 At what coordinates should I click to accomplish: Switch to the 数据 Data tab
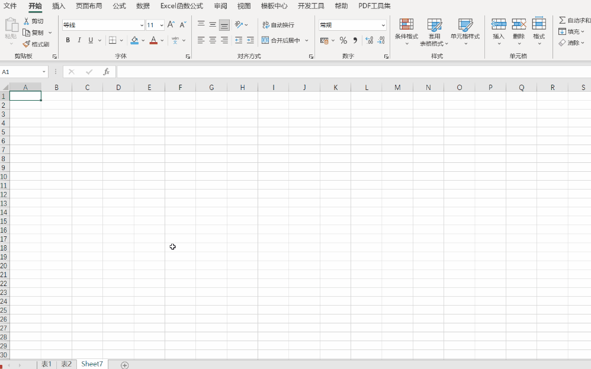(x=143, y=6)
